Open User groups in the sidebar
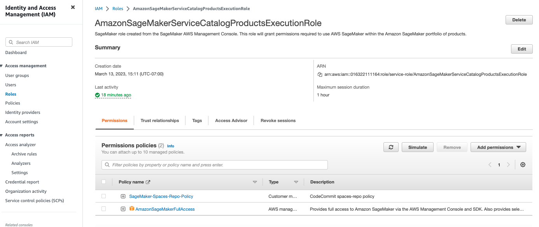The image size is (539, 227). pyautogui.click(x=17, y=75)
